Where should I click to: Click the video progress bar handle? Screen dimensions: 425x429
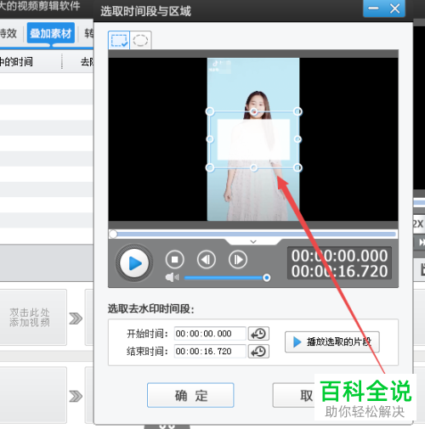click(x=113, y=234)
